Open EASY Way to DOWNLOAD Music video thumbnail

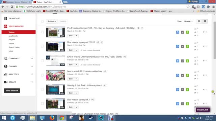55,61
